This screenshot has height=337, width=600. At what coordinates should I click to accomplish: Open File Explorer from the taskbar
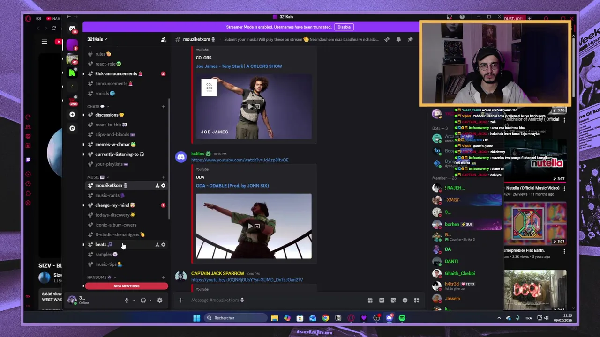point(275,318)
